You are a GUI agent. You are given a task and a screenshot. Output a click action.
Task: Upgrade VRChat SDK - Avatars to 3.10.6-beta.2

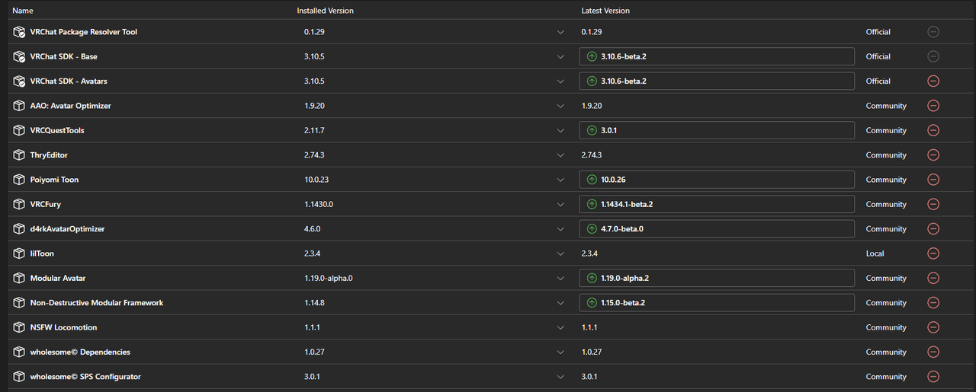pos(717,81)
